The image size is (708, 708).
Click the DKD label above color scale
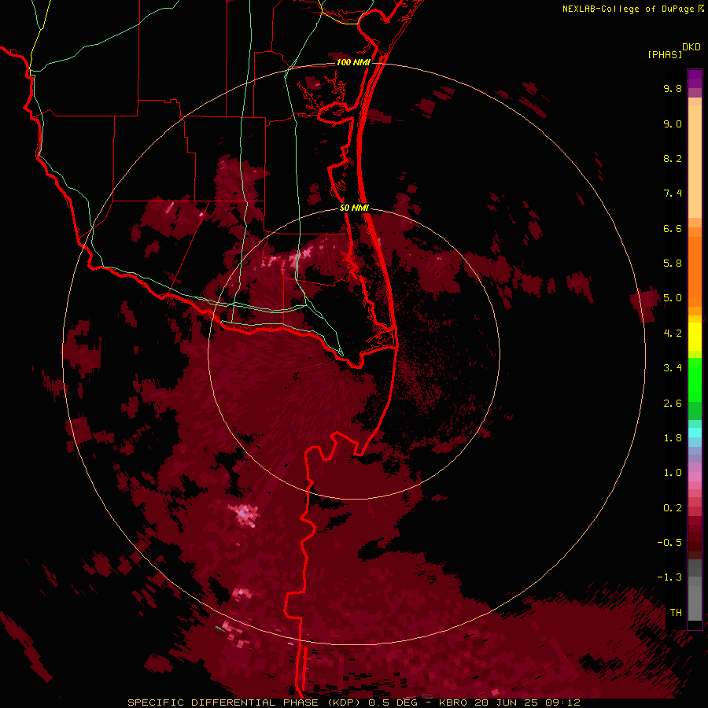point(691,46)
